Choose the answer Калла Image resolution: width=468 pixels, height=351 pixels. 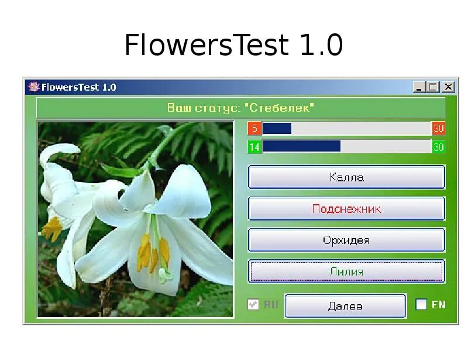pyautogui.click(x=346, y=177)
